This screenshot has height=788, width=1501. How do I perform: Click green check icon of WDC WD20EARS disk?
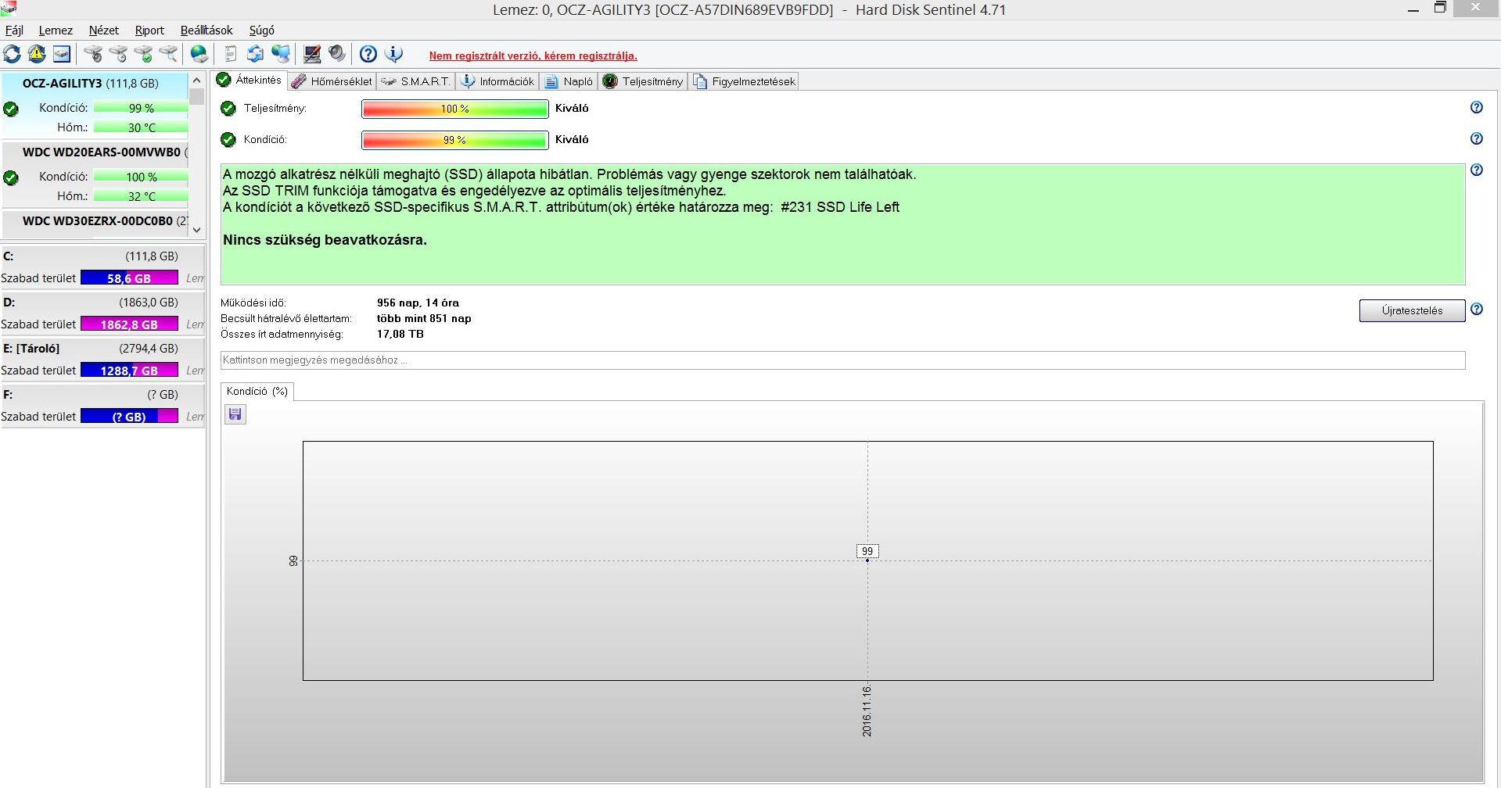[x=11, y=178]
